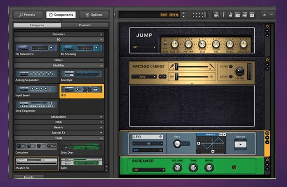Add the EQ Shelving component
The image size is (287, 187).
coord(82,50)
